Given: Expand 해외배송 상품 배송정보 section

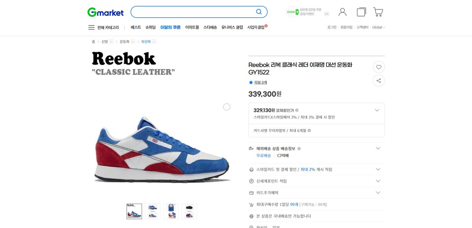Looking at the screenshot, I should (x=378, y=148).
